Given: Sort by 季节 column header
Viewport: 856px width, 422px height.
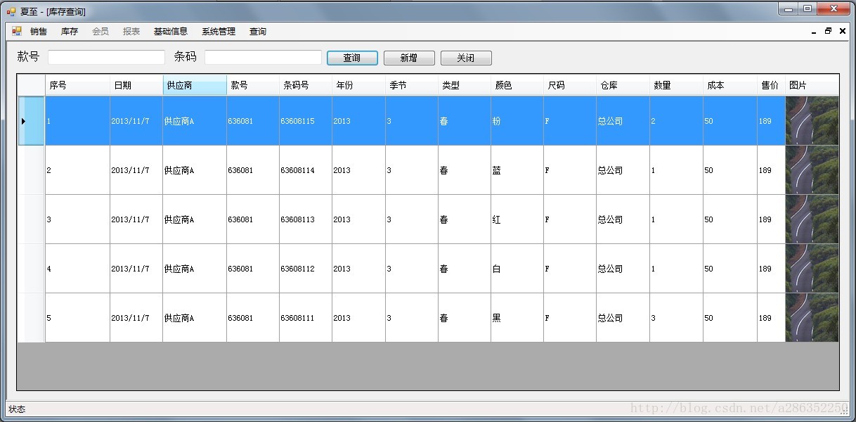Looking at the screenshot, I should click(x=412, y=85).
